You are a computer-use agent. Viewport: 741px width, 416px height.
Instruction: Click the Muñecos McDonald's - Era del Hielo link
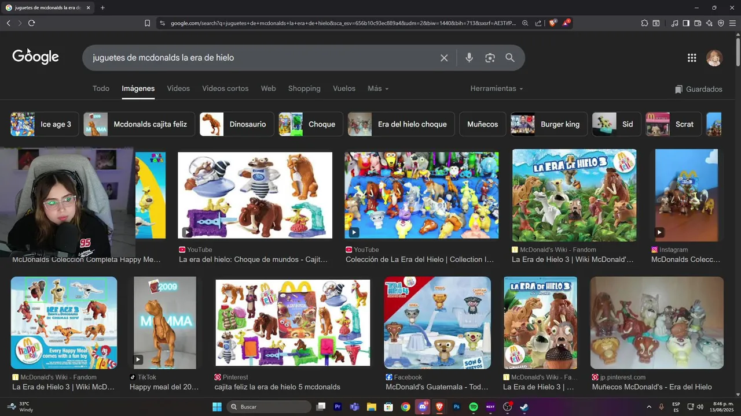652,387
